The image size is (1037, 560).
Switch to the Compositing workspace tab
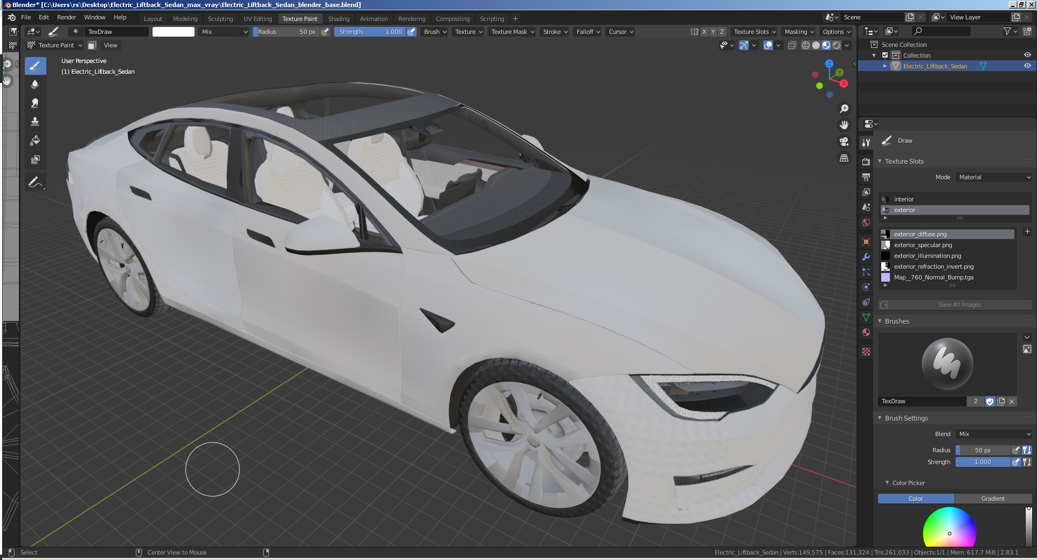pos(453,19)
